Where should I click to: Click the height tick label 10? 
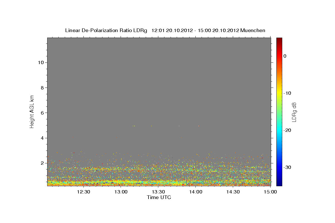40,62
